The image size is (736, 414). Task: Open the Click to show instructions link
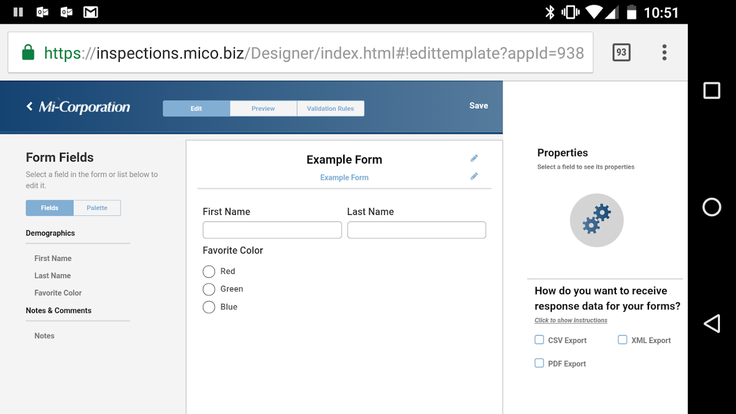pos(571,320)
